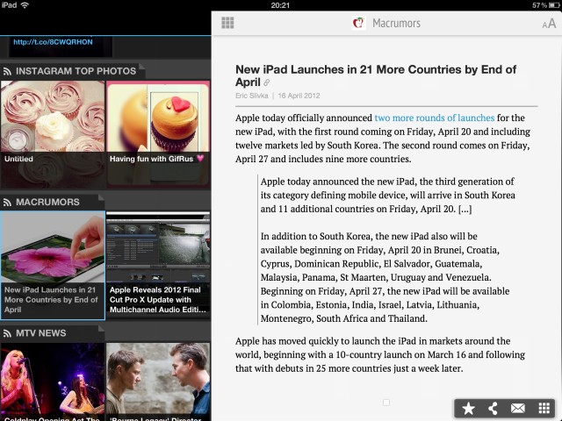Viewport: 562px width, 421px height.
Task: Open the Macrumors section header in the sidebar
Action: (53, 202)
